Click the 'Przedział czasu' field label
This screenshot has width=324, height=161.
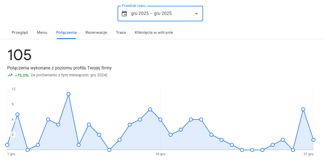click(x=134, y=6)
